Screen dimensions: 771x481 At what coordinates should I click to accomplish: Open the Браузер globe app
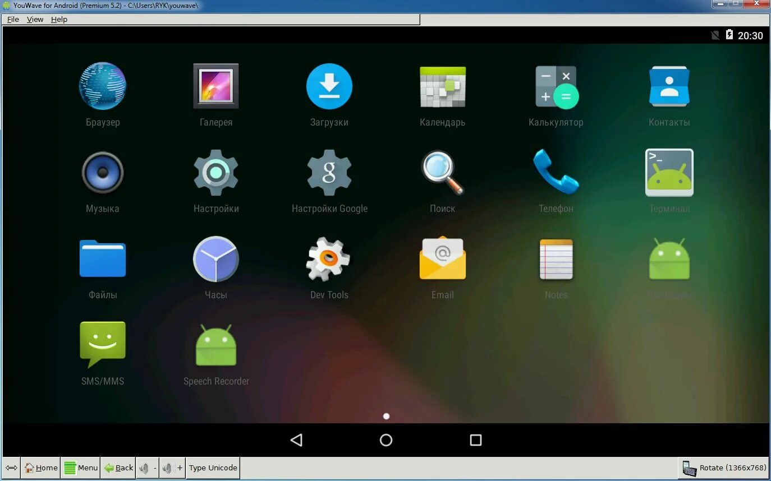103,86
